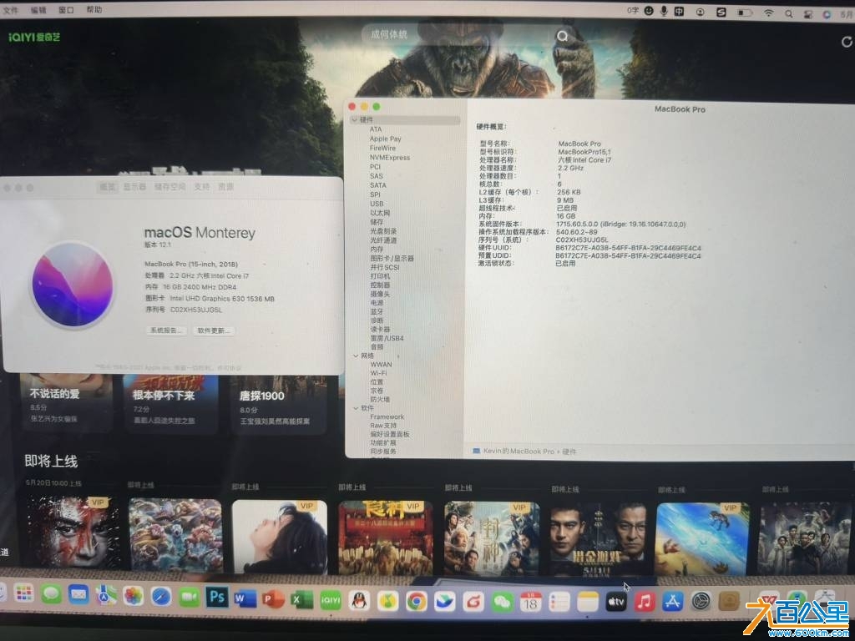Collapse the 软件 section chevron
Image resolution: width=855 pixels, height=641 pixels.
point(356,407)
